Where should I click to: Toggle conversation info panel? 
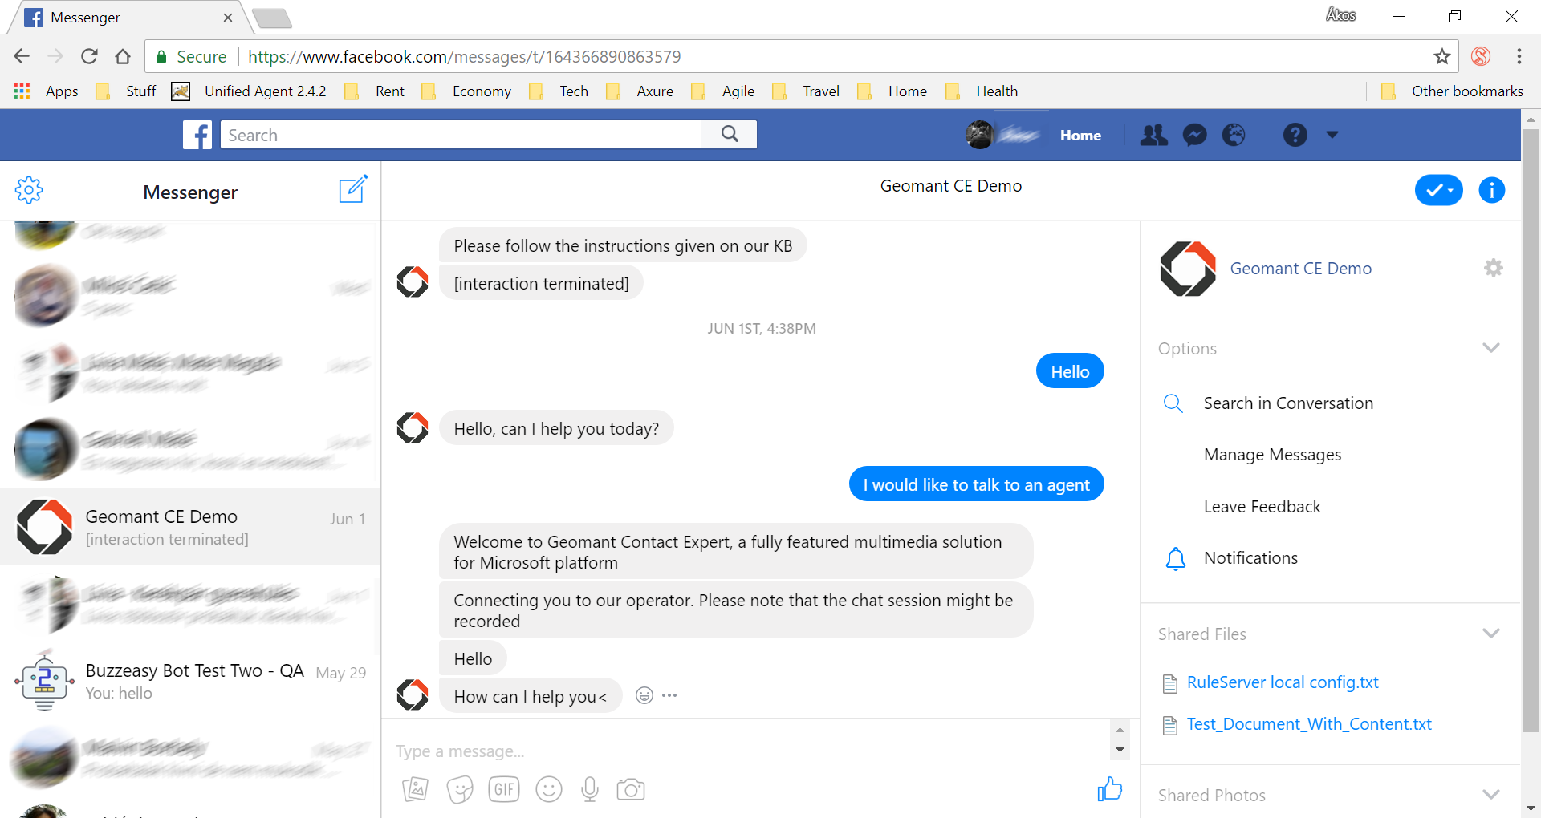coord(1492,190)
